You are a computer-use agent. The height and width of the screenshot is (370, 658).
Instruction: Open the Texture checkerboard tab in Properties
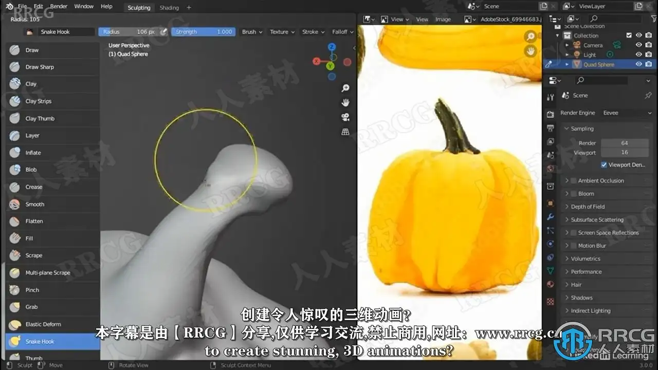click(551, 301)
